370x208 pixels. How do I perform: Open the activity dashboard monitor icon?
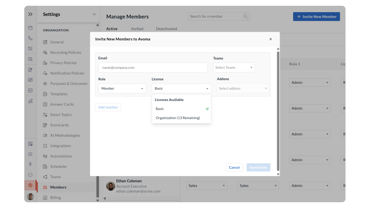[x=30, y=80]
